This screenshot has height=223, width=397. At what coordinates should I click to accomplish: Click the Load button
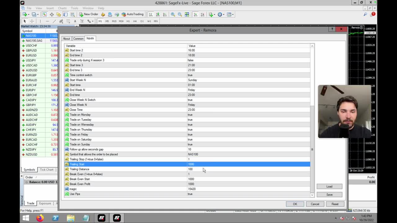point(329,186)
